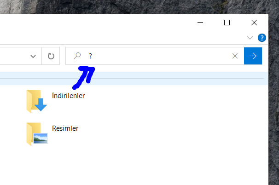Maximize the File Explorer window

tap(227, 23)
